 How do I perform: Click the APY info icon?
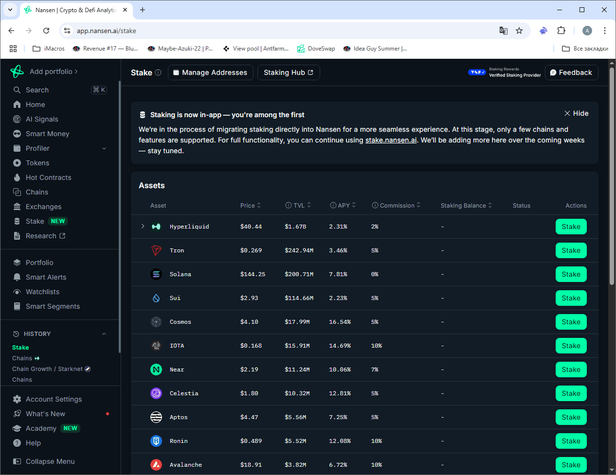pyautogui.click(x=333, y=206)
